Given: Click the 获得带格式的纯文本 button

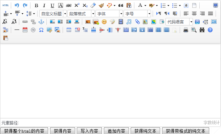Looking at the screenshot, I should click(x=185, y=131).
